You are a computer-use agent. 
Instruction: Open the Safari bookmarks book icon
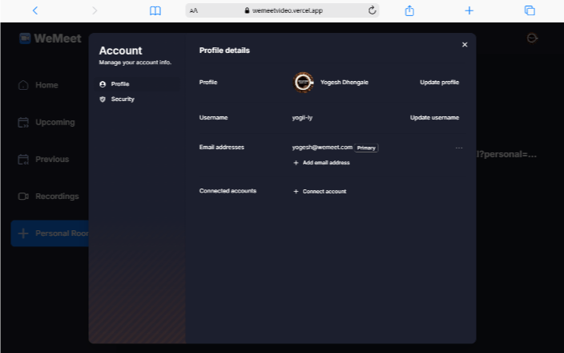pyautogui.click(x=155, y=10)
